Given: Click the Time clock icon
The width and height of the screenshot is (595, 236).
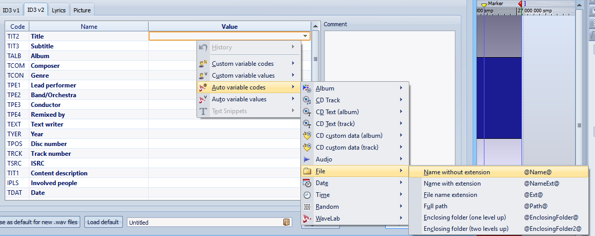Looking at the screenshot, I should click(x=307, y=195).
